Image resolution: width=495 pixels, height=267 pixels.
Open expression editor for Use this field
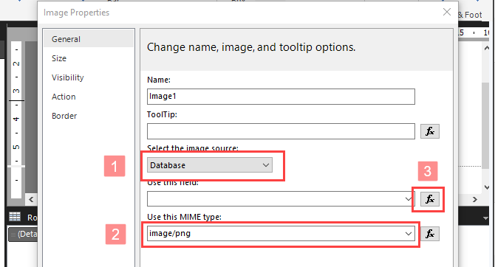coord(430,199)
